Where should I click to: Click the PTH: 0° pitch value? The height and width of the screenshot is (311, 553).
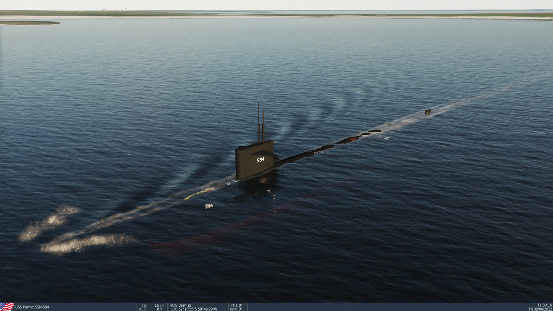(x=236, y=305)
